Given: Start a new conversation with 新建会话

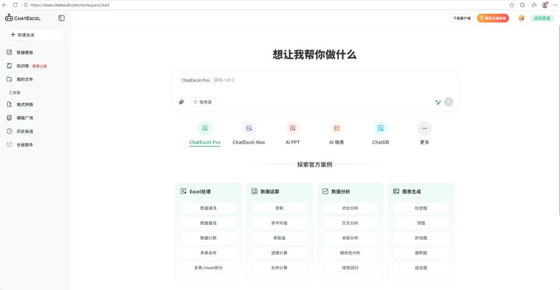Looking at the screenshot, I should tap(35, 35).
